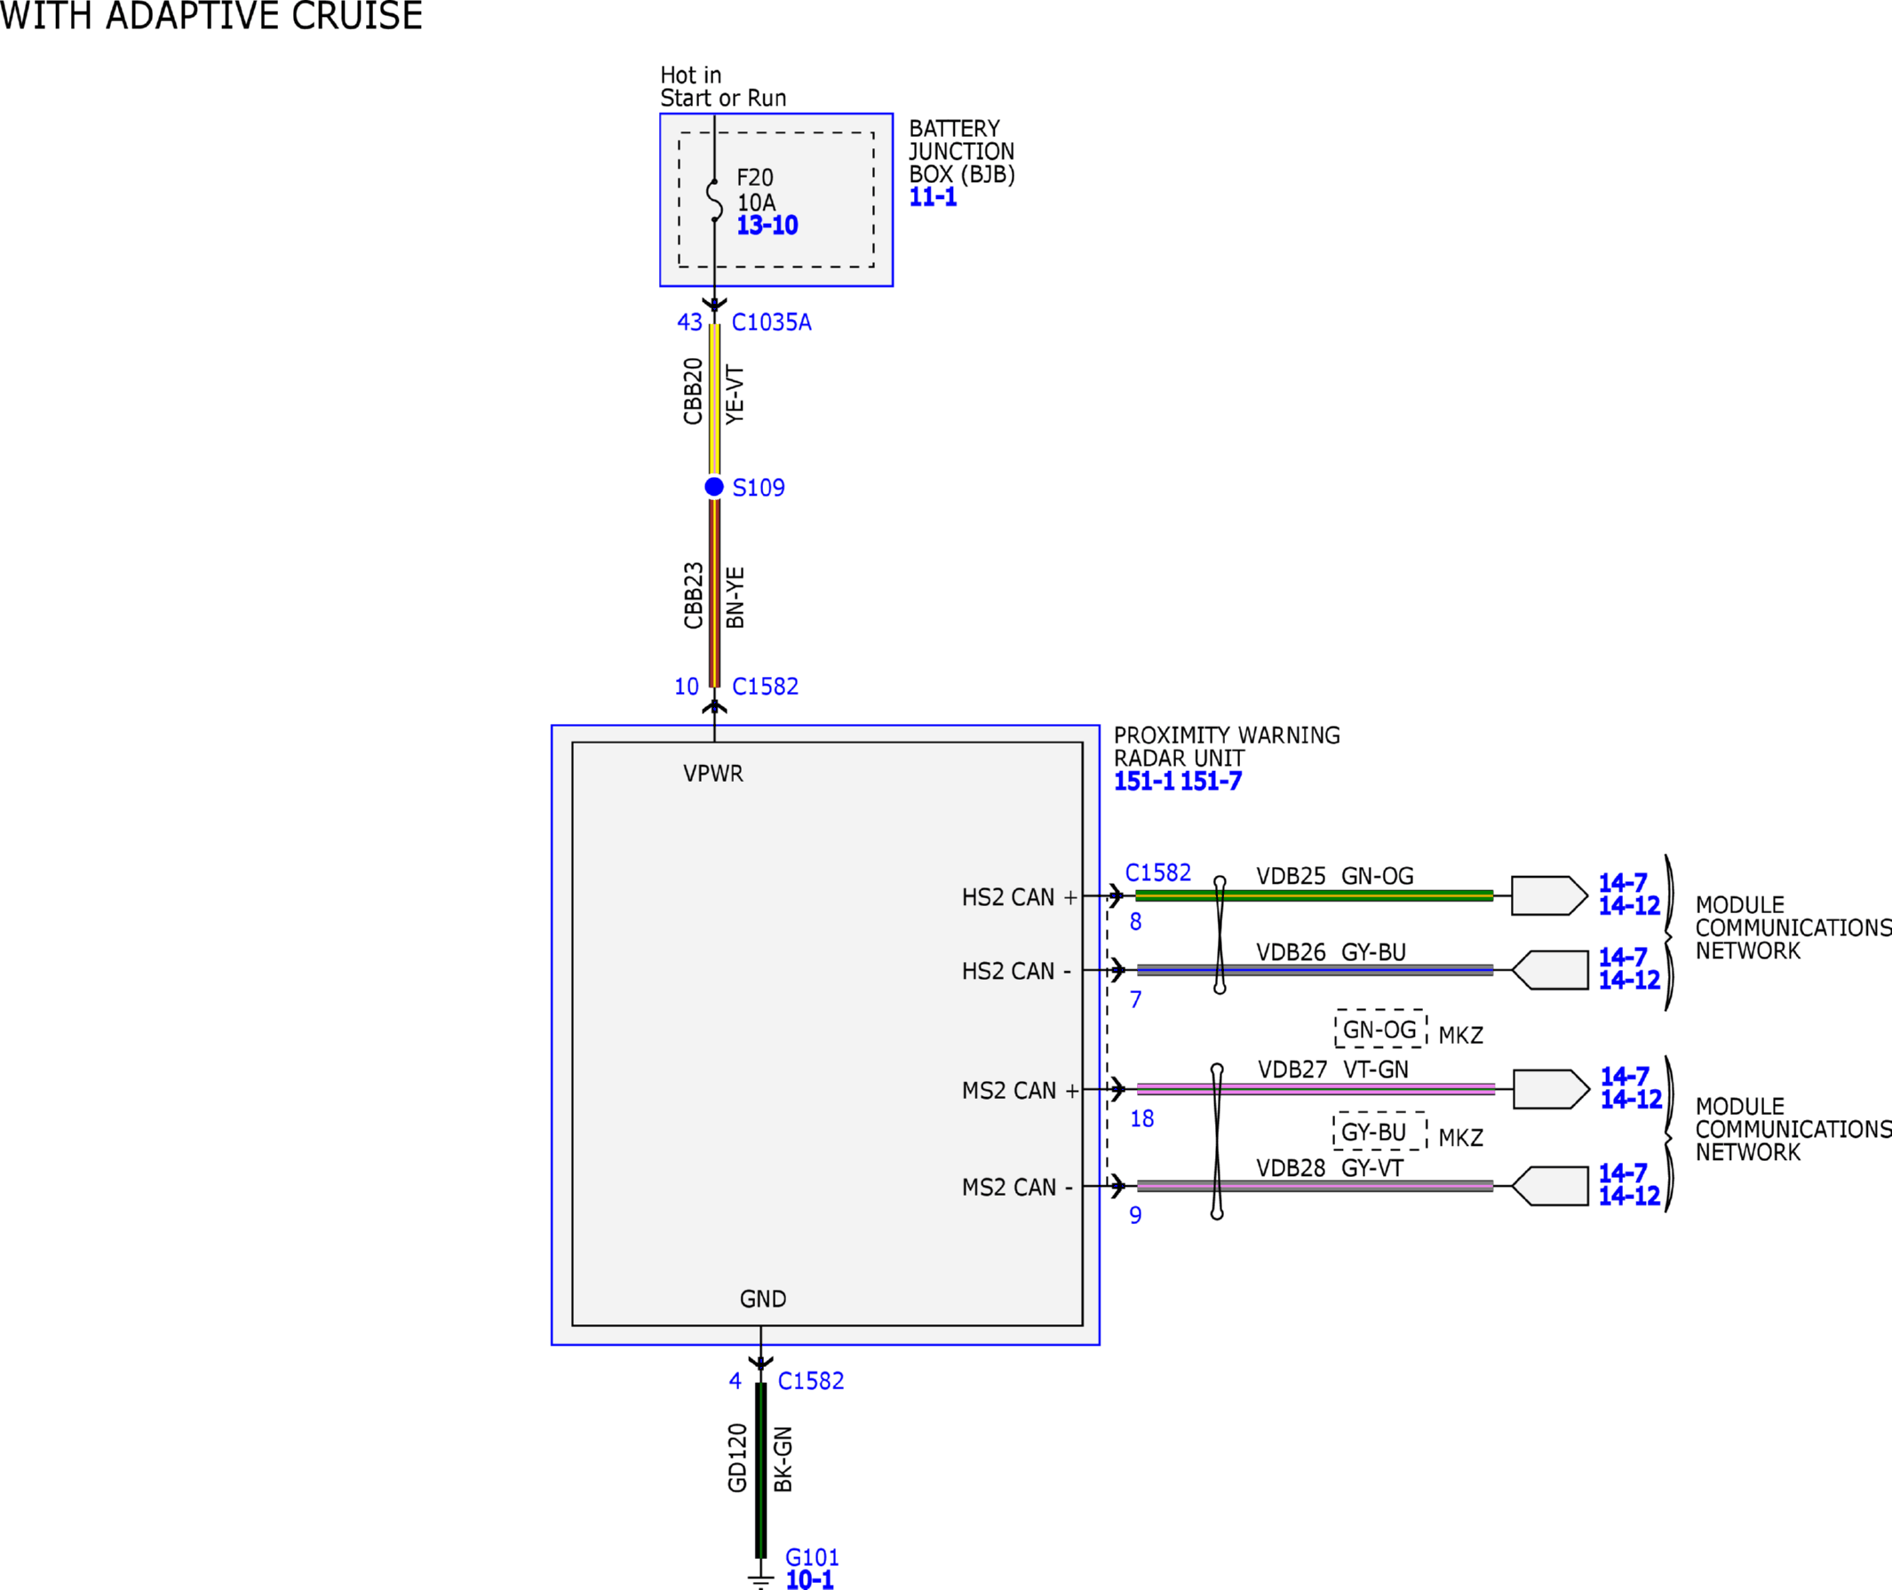Click the MS2 CAN - terminal label
The image size is (1892, 1590).
click(1018, 1188)
